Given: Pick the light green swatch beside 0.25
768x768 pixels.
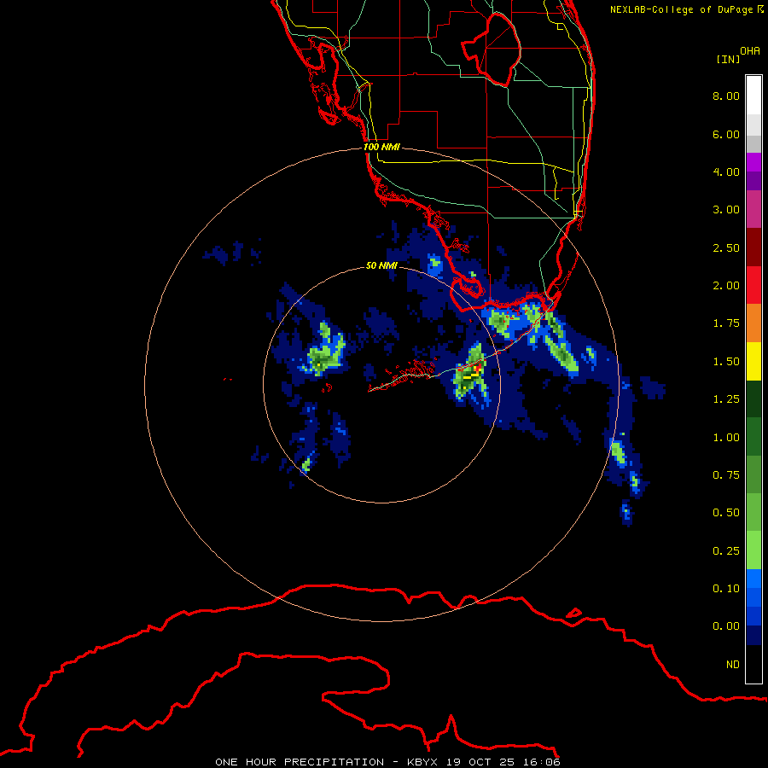Looking at the screenshot, I should pos(753,550).
